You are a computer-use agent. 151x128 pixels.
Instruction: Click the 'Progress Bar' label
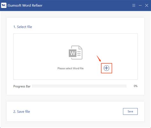[x=22, y=86]
